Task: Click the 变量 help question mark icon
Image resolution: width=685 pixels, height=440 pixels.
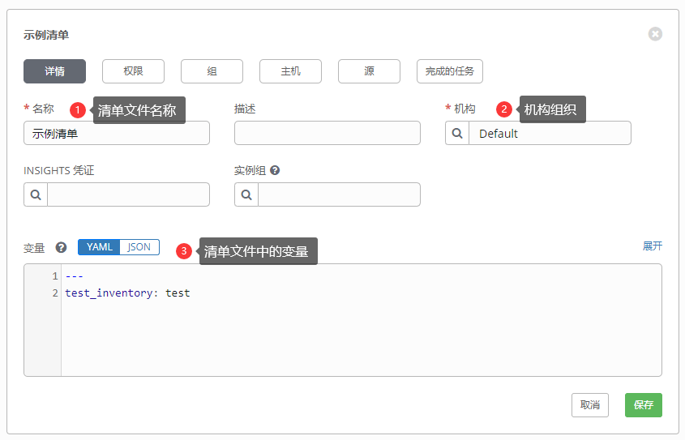Action: tap(61, 248)
